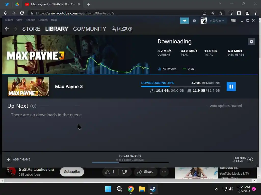Image resolution: width=261 pixels, height=195 pixels.
Task: Open the Games menu
Action: point(43,20)
